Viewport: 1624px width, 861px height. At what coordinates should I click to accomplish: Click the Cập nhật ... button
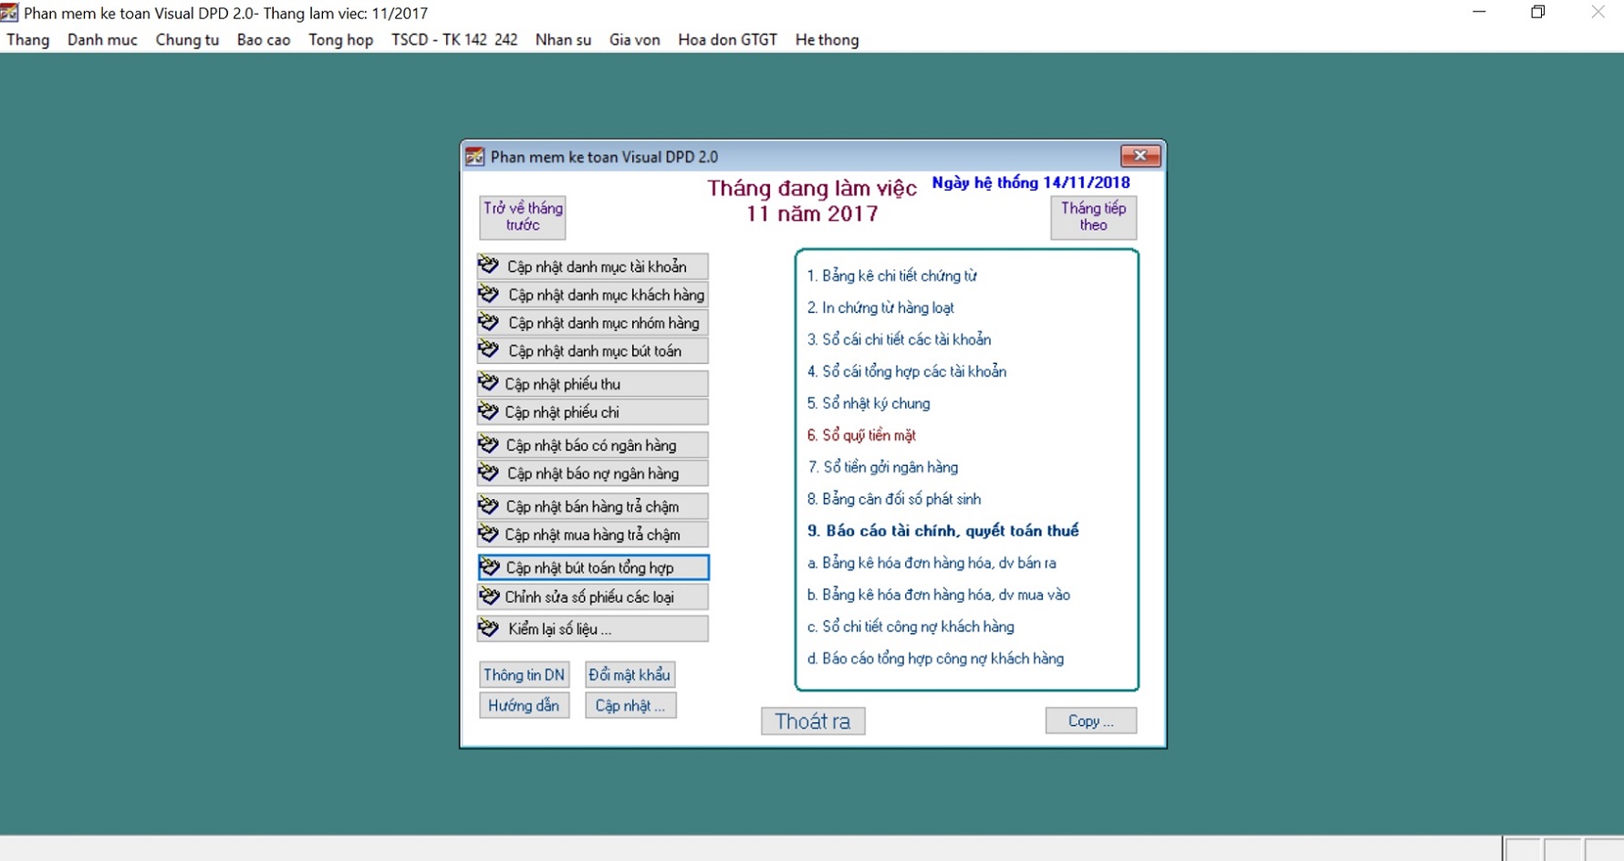pos(630,706)
